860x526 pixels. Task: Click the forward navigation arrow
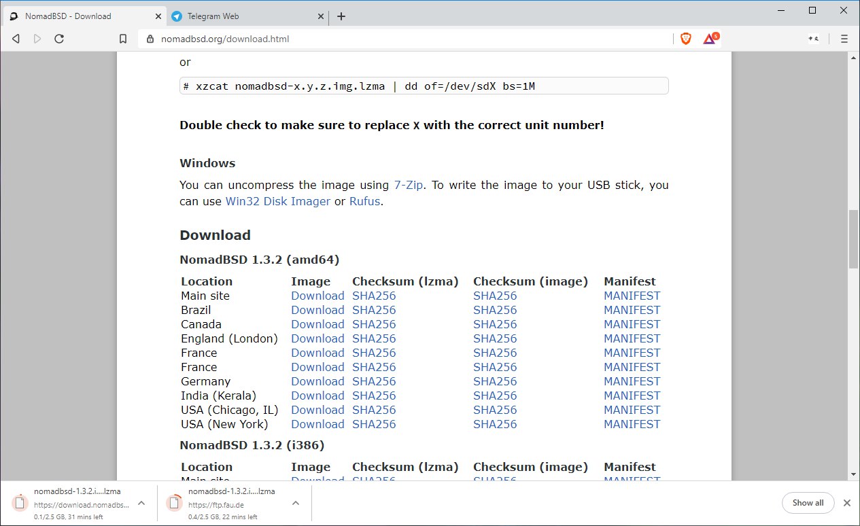(x=37, y=39)
